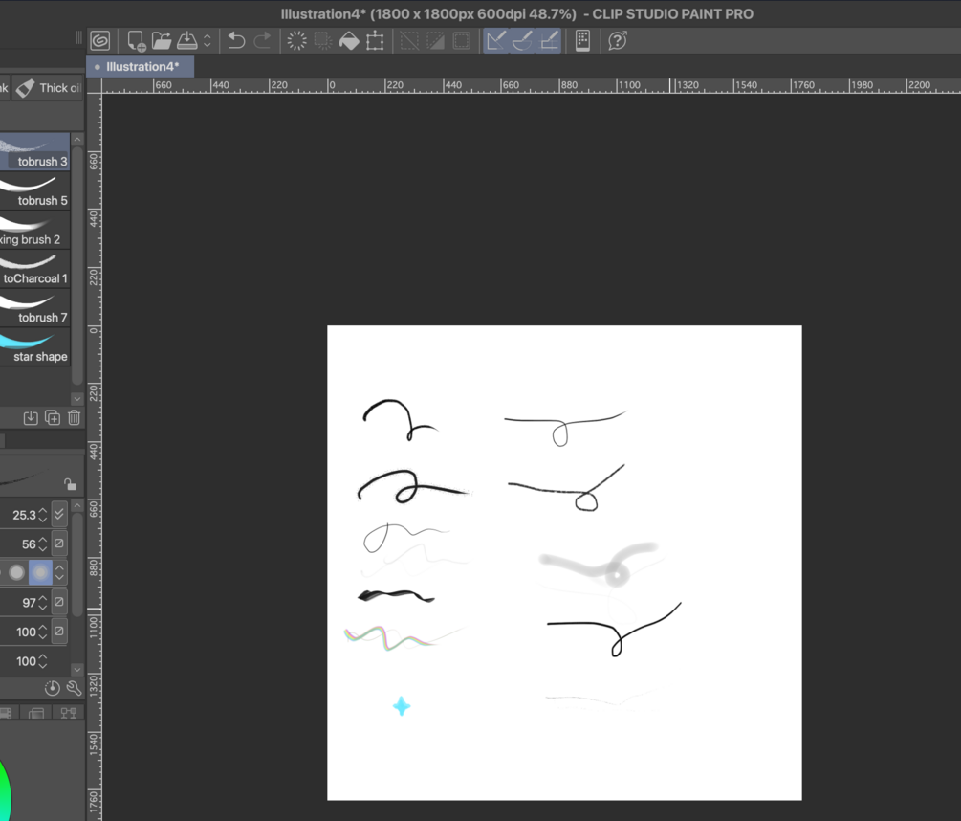Create a new canvas with New icon
This screenshot has width=961, height=821.
pos(136,40)
